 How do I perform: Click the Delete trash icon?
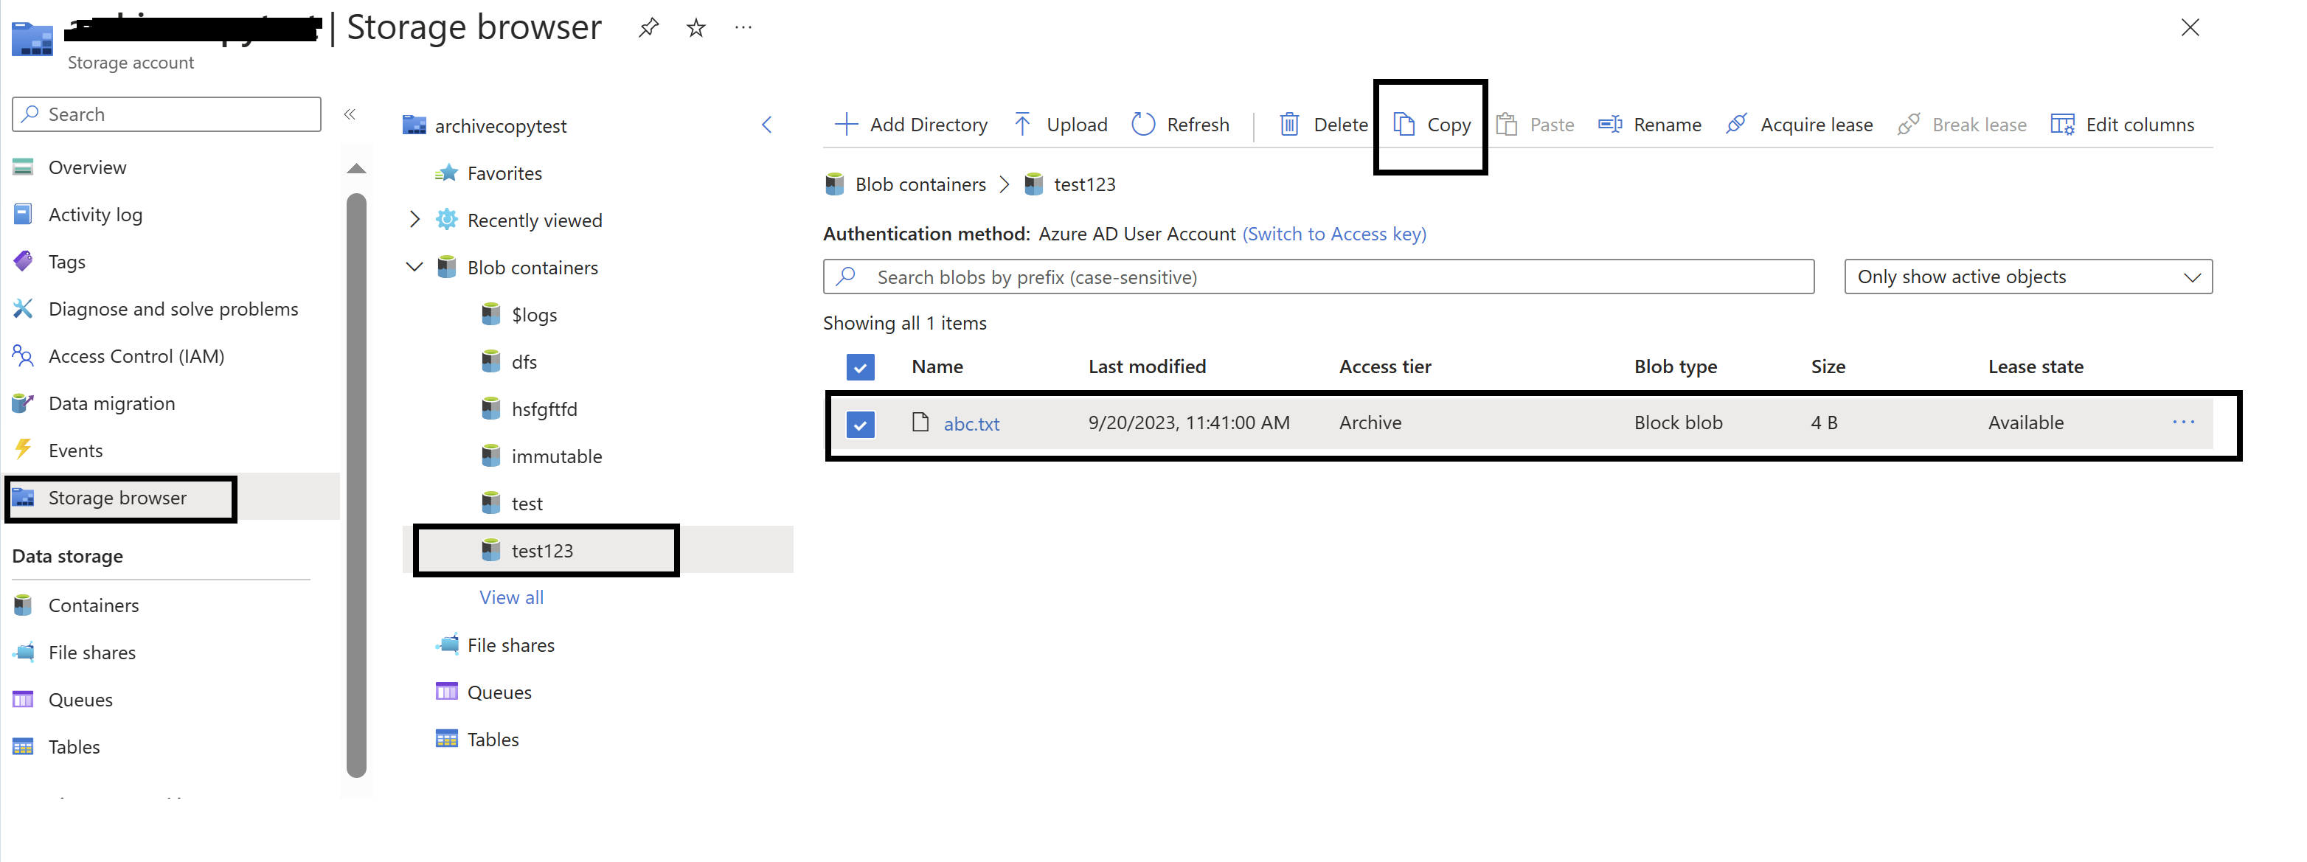[x=1288, y=125]
